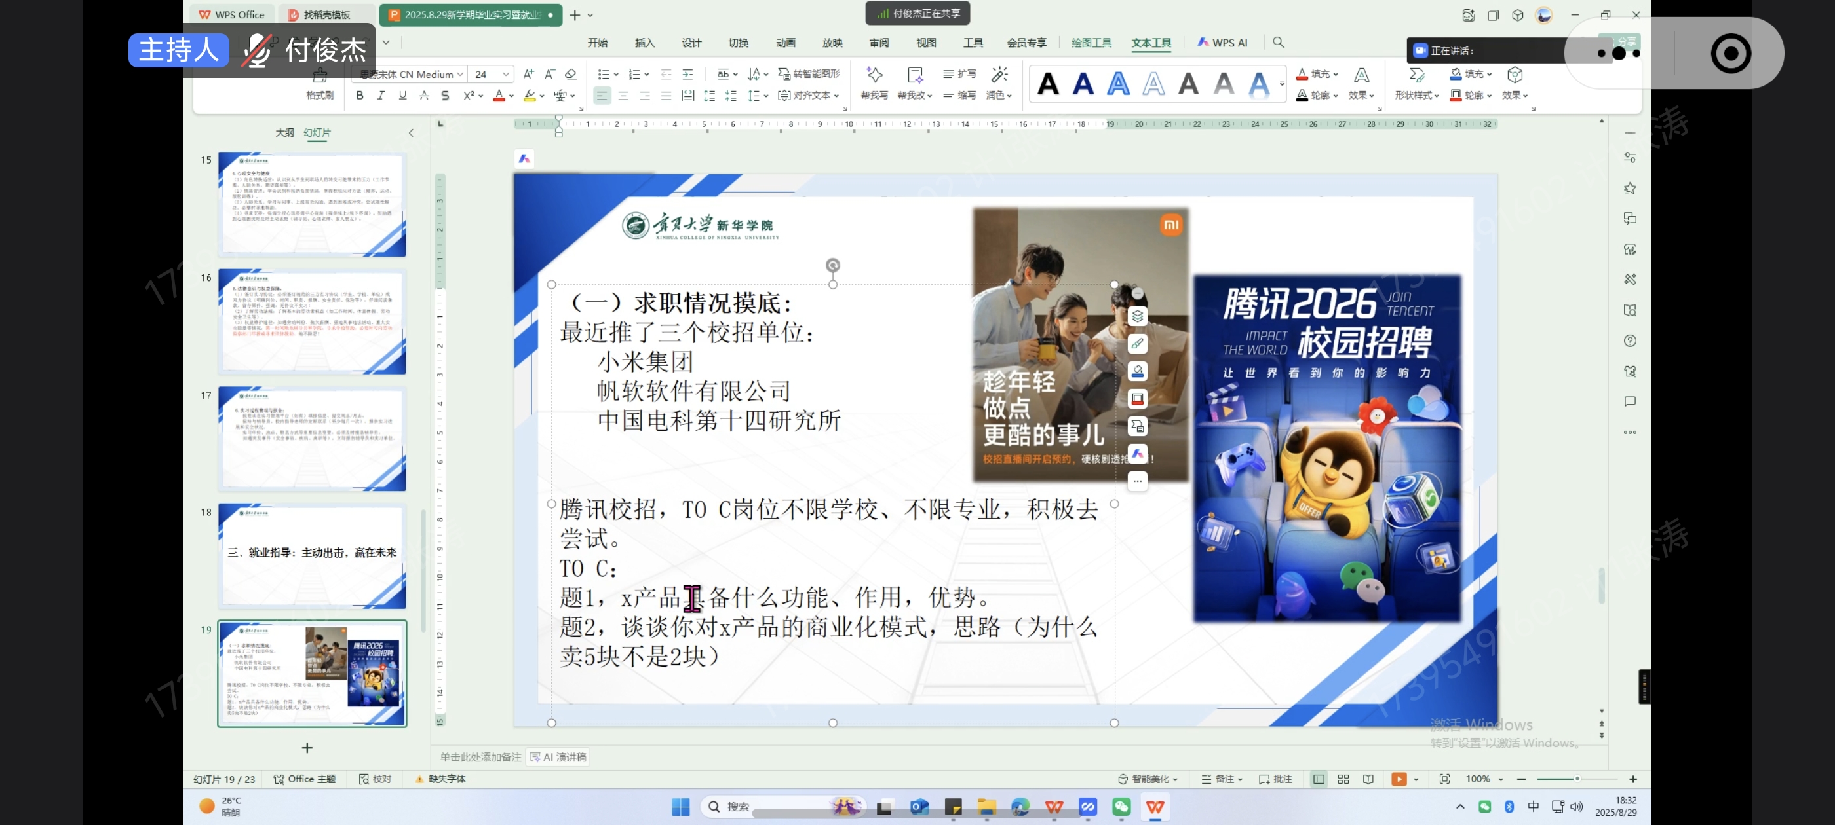
Task: Enable right text alignment
Action: (x=645, y=96)
